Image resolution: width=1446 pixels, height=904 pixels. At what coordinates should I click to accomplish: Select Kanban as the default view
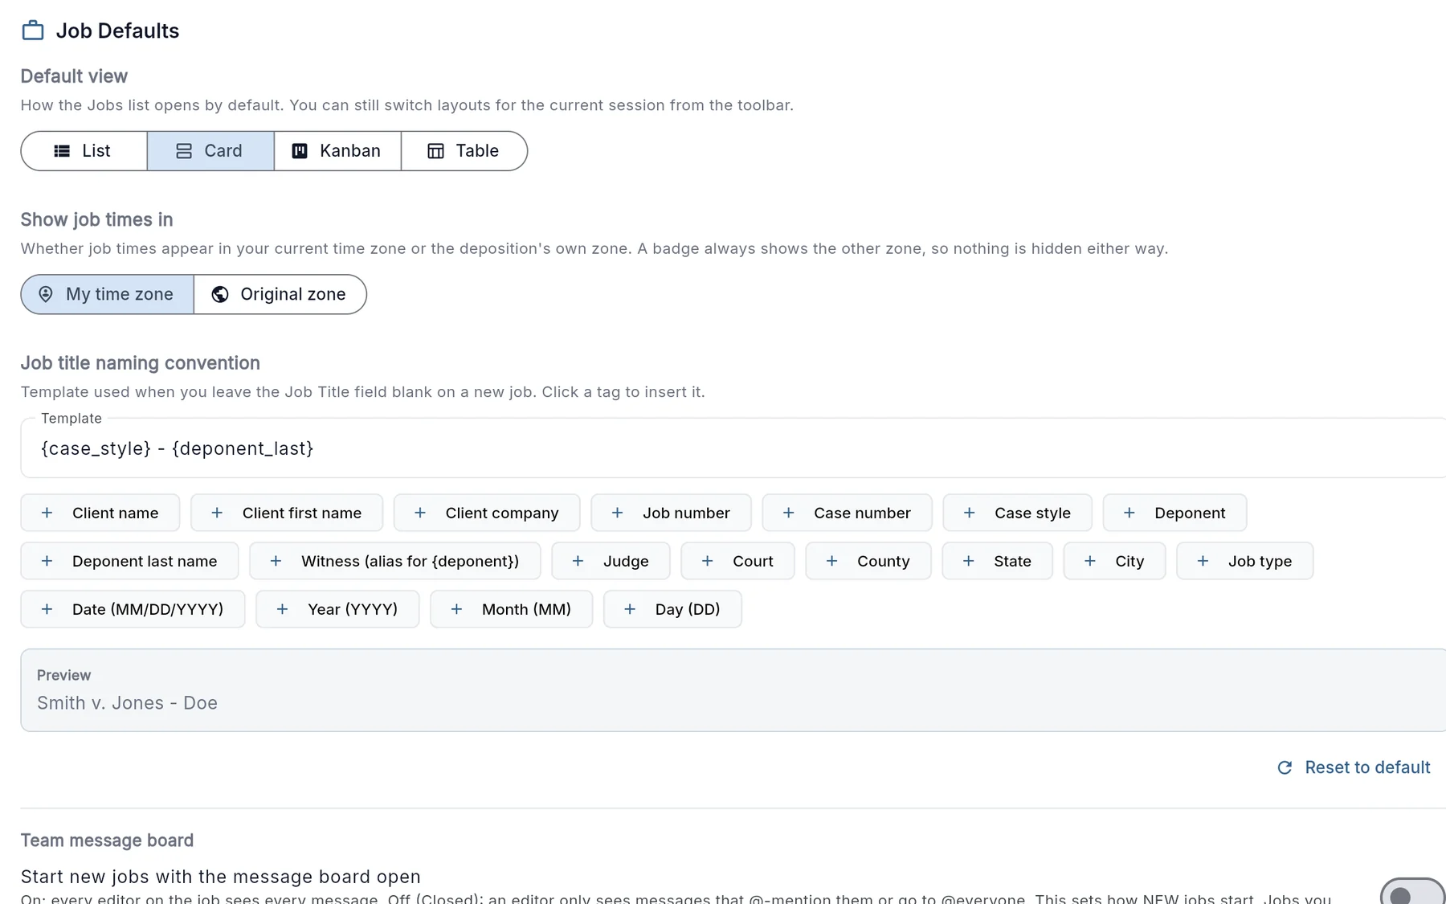pos(337,151)
